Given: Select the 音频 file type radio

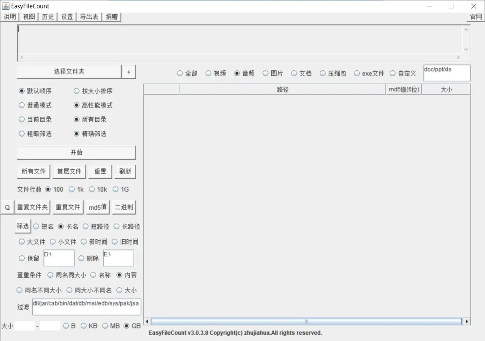Looking at the screenshot, I should coord(244,73).
